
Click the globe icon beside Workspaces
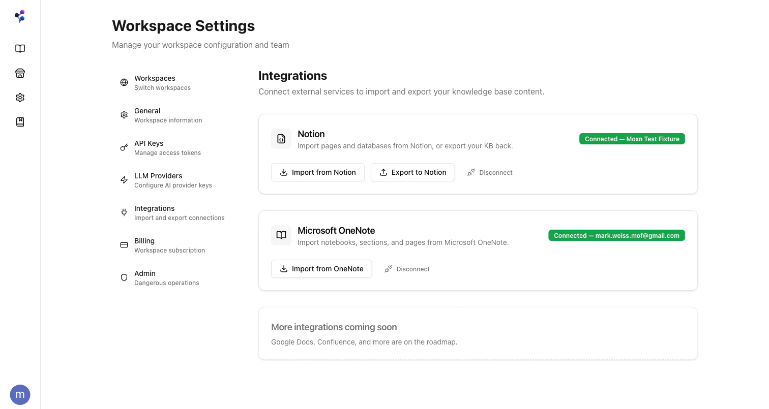[x=124, y=82]
